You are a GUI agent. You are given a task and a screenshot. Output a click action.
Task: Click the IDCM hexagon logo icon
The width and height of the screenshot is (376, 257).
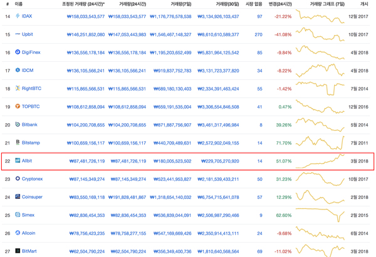pos(18,70)
